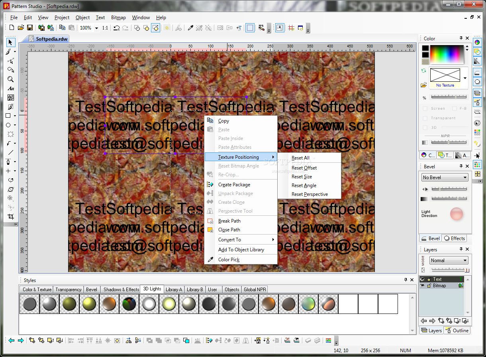Choose Reset Offset from submenu
The width and height of the screenshot is (486, 357).
304,168
